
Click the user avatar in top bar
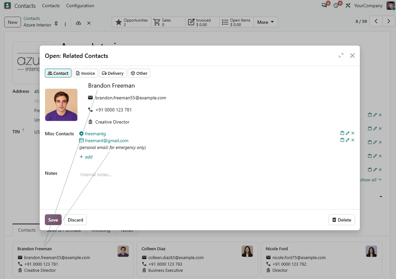click(390, 6)
